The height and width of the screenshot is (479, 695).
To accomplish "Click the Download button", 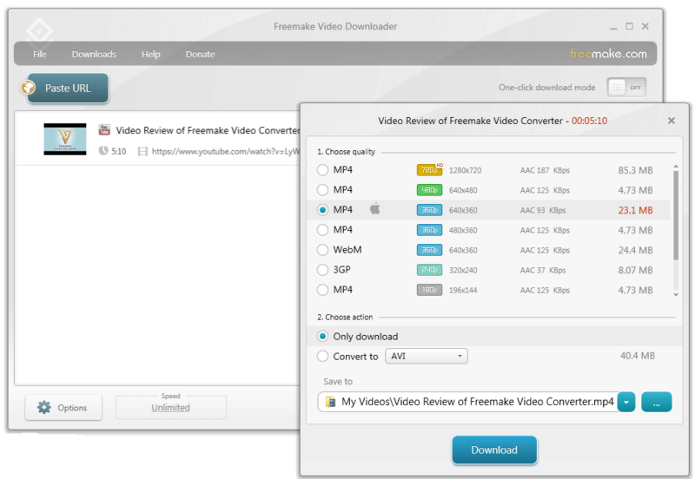I will (x=494, y=449).
